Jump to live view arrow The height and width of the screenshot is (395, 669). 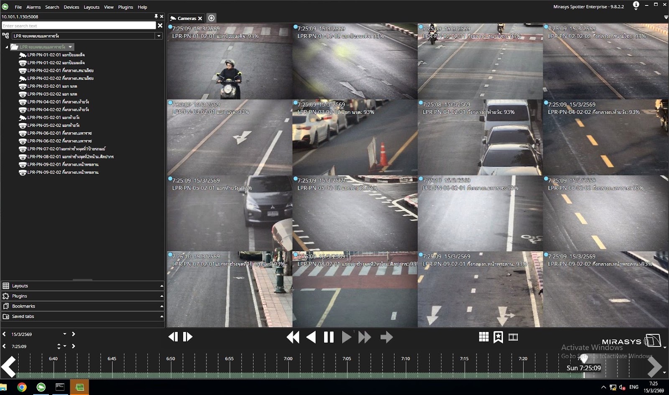pyautogui.click(x=386, y=337)
